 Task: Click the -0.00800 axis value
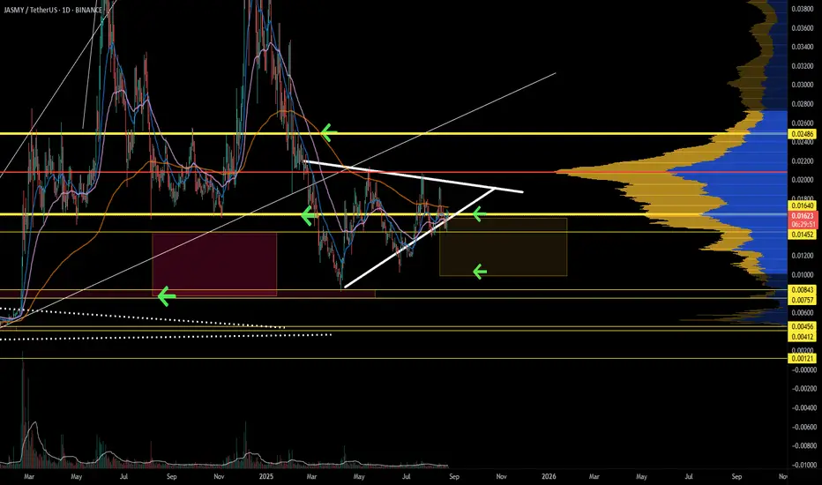coord(803,445)
